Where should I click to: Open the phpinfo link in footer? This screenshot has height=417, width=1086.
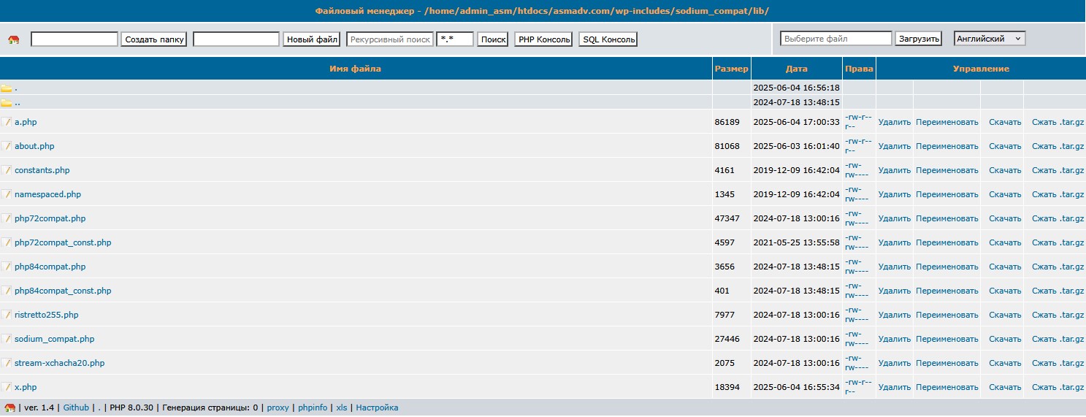pos(313,408)
